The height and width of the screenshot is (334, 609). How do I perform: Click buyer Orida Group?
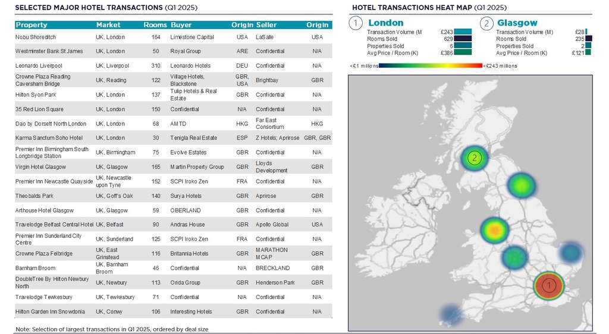point(186,282)
